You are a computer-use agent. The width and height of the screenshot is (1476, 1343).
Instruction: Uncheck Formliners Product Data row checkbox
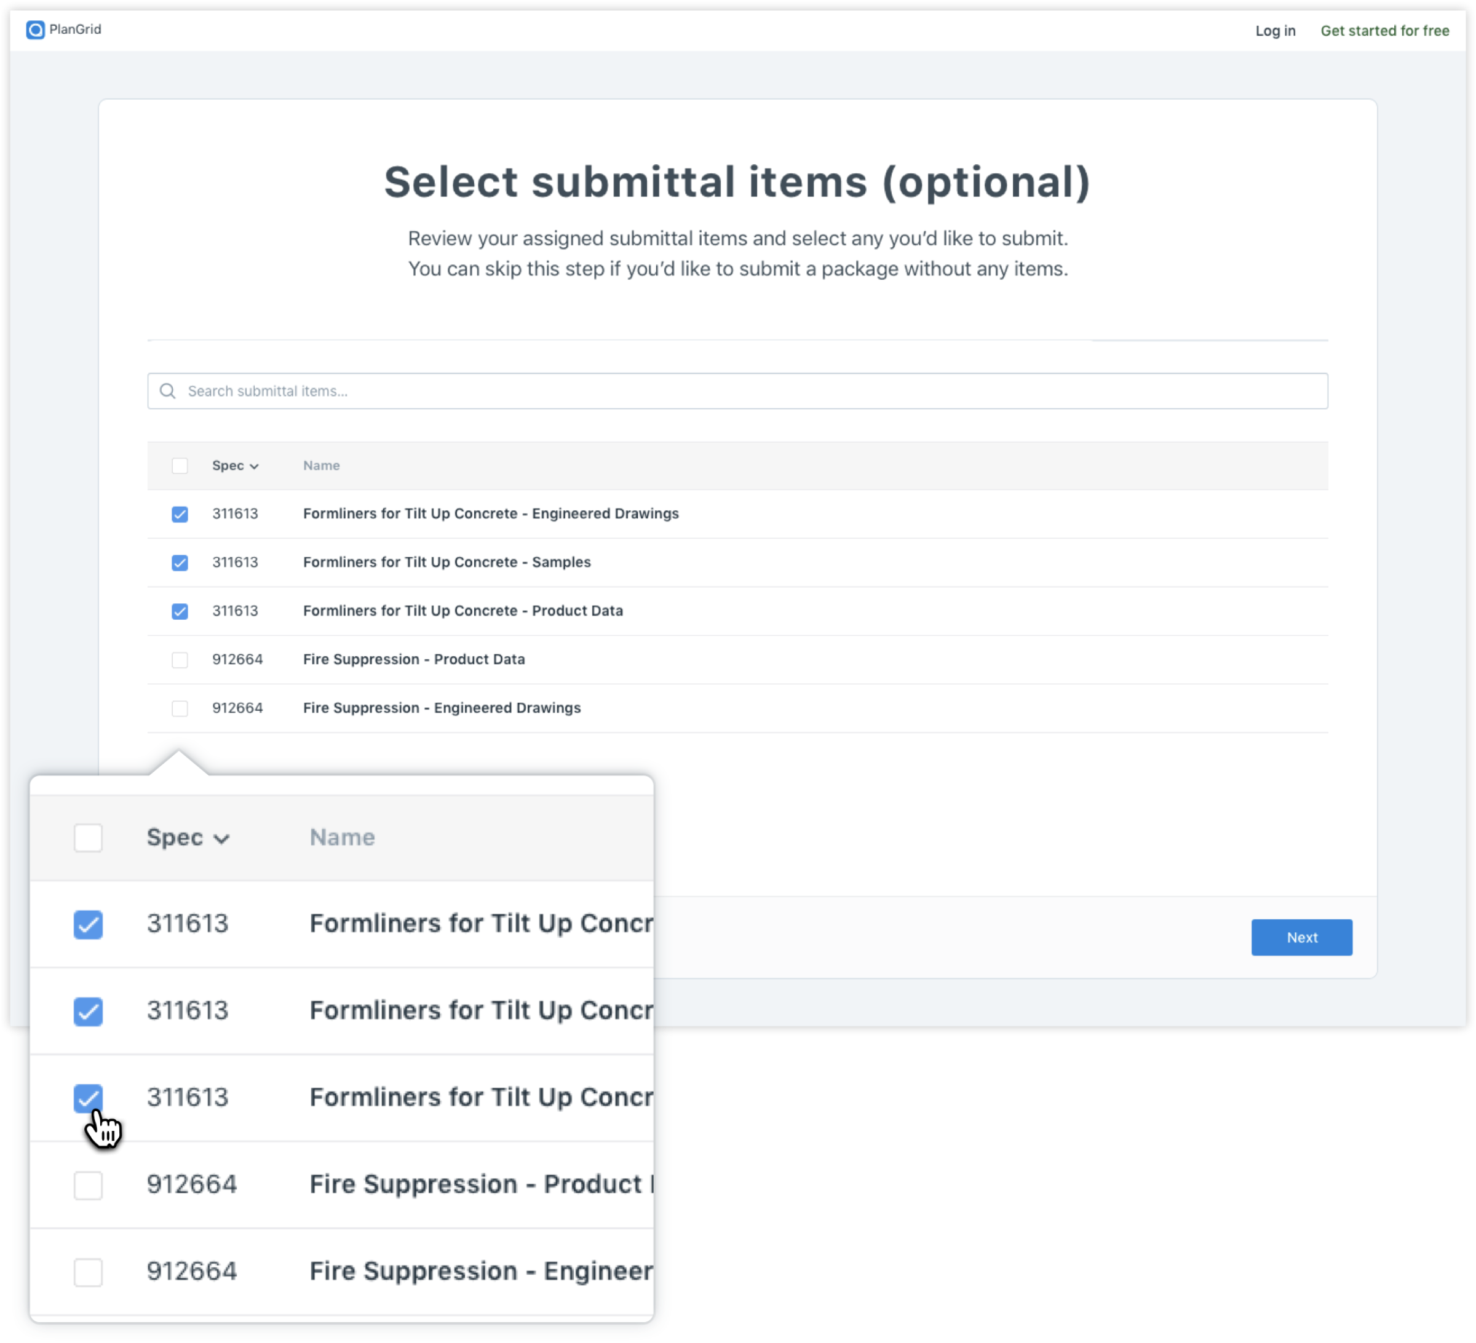click(180, 611)
